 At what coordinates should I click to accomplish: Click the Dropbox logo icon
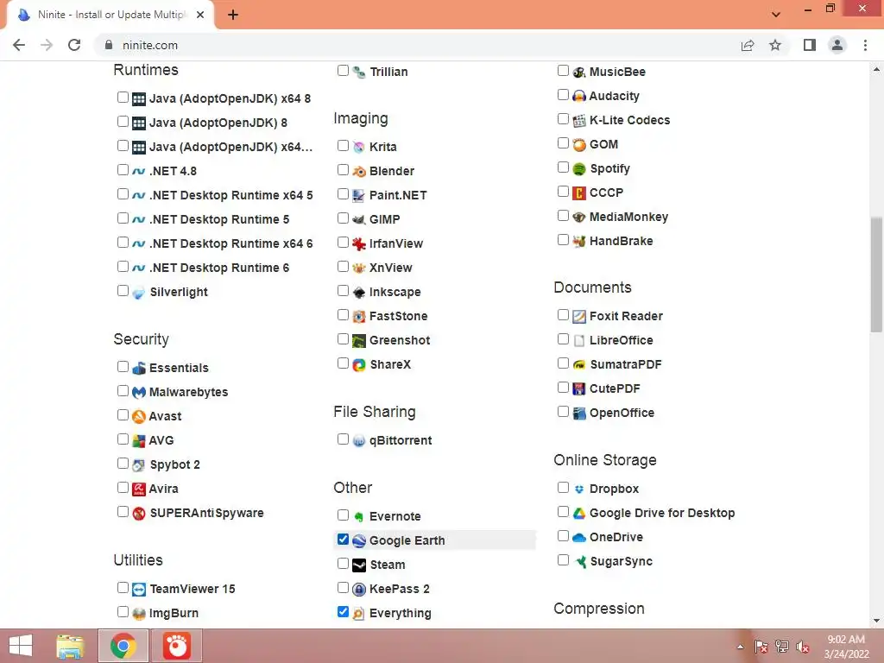pos(579,489)
